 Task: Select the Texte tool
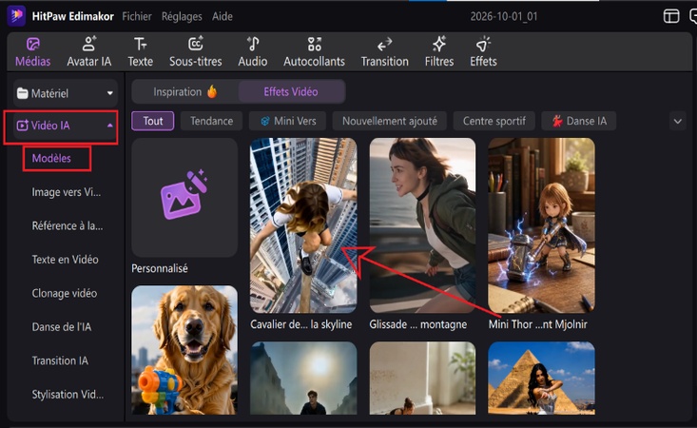point(140,52)
